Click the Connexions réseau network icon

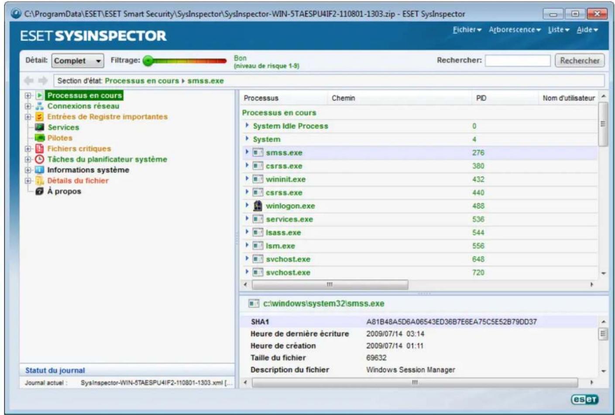(x=39, y=106)
